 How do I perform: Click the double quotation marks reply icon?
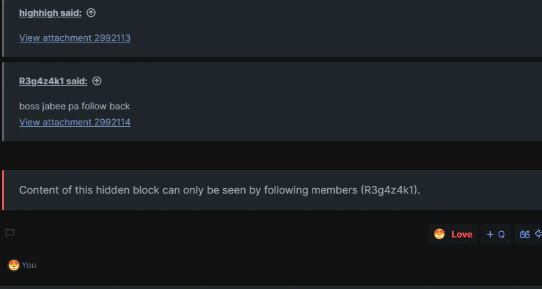point(525,235)
